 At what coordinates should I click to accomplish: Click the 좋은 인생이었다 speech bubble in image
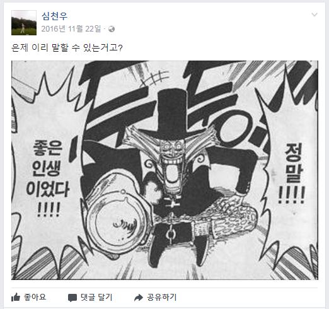[x=48, y=178]
